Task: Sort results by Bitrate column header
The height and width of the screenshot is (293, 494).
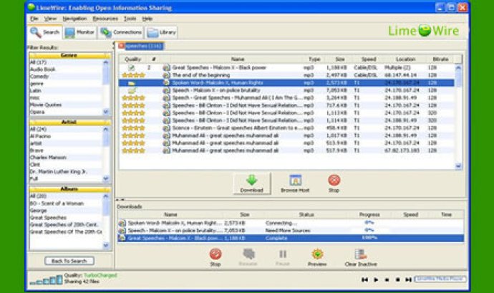Action: pyautogui.click(x=440, y=59)
